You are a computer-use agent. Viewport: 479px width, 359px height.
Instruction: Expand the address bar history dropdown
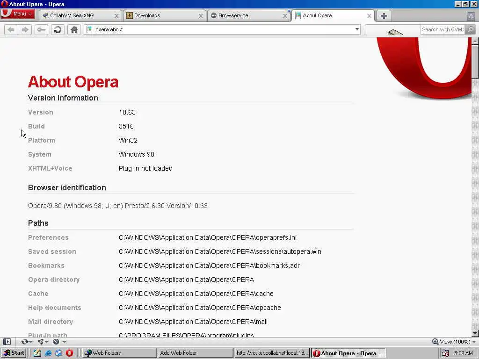(x=357, y=29)
